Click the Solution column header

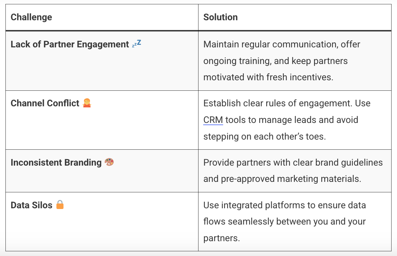(221, 17)
